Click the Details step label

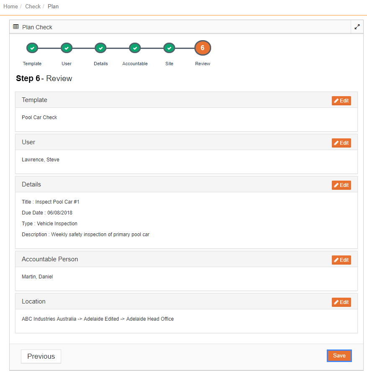coord(101,64)
